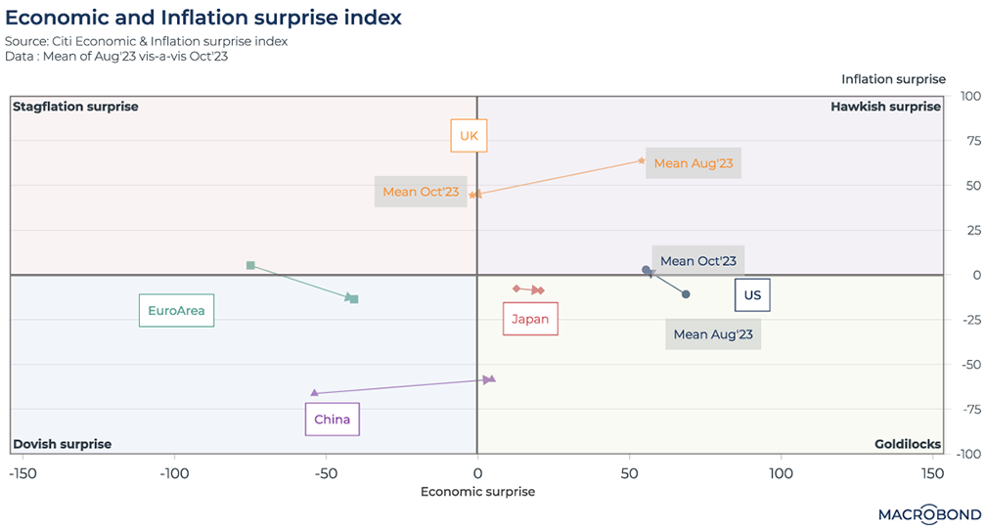
Task: Select the EuroArea country label box
Action: click(176, 312)
